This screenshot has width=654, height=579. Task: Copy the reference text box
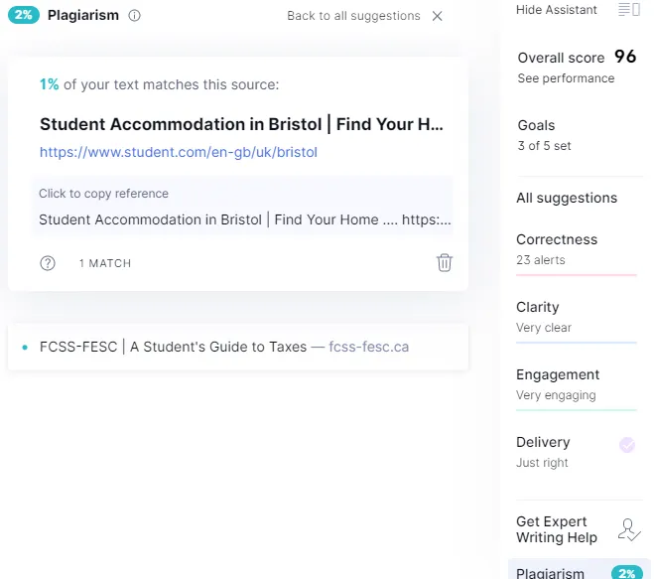point(243,207)
